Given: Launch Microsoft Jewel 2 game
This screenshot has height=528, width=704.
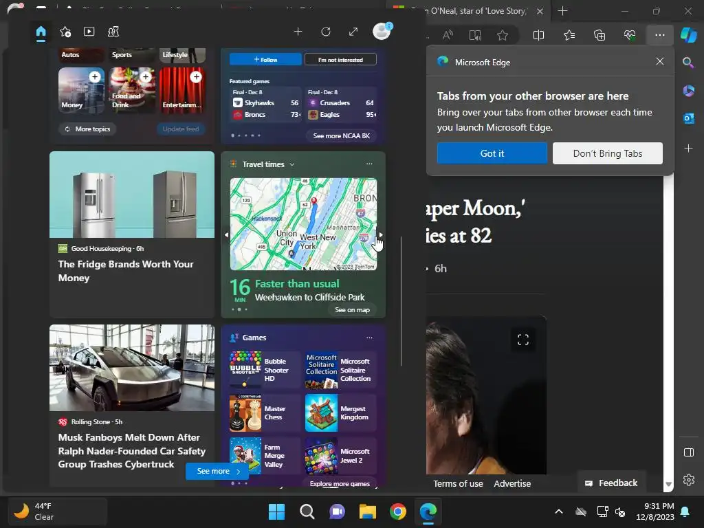Looking at the screenshot, I should (340, 456).
